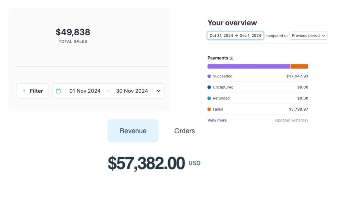Viewport: 364px width, 204px height.
Task: Click the calendar icon beside 01 Nov 2024
Action: click(x=59, y=91)
